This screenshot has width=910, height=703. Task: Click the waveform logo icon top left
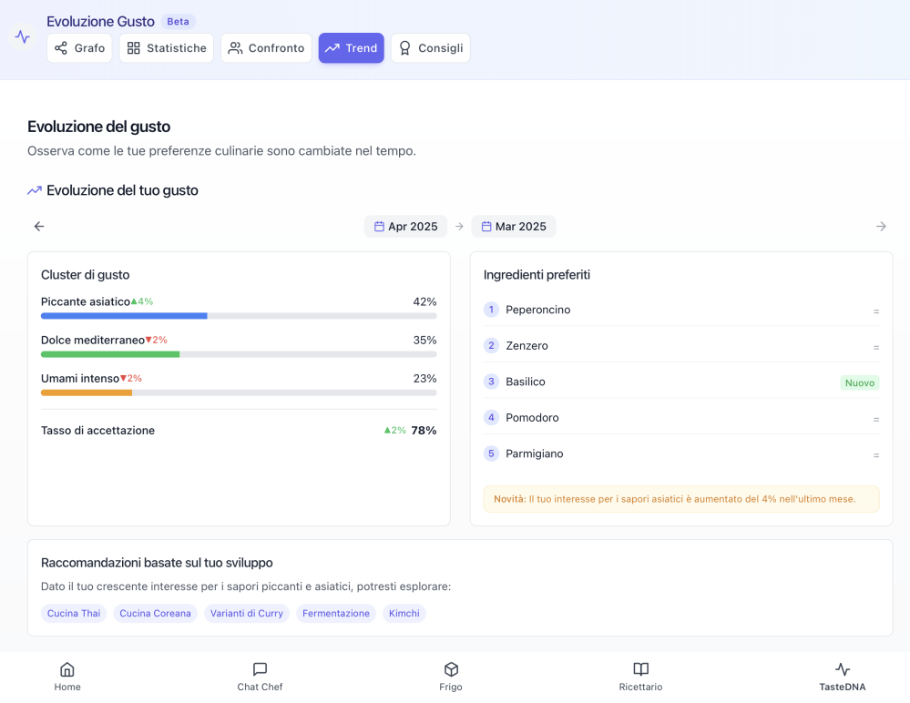[23, 36]
